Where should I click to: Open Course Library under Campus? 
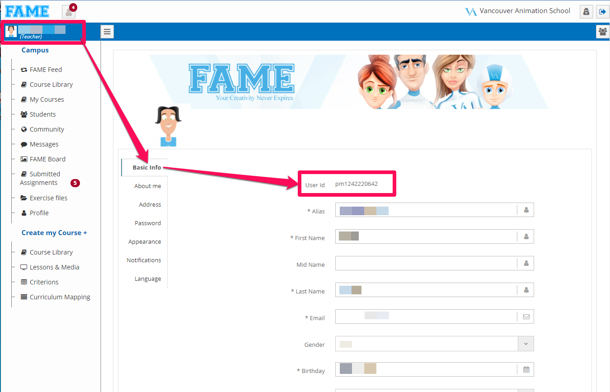[47, 85]
